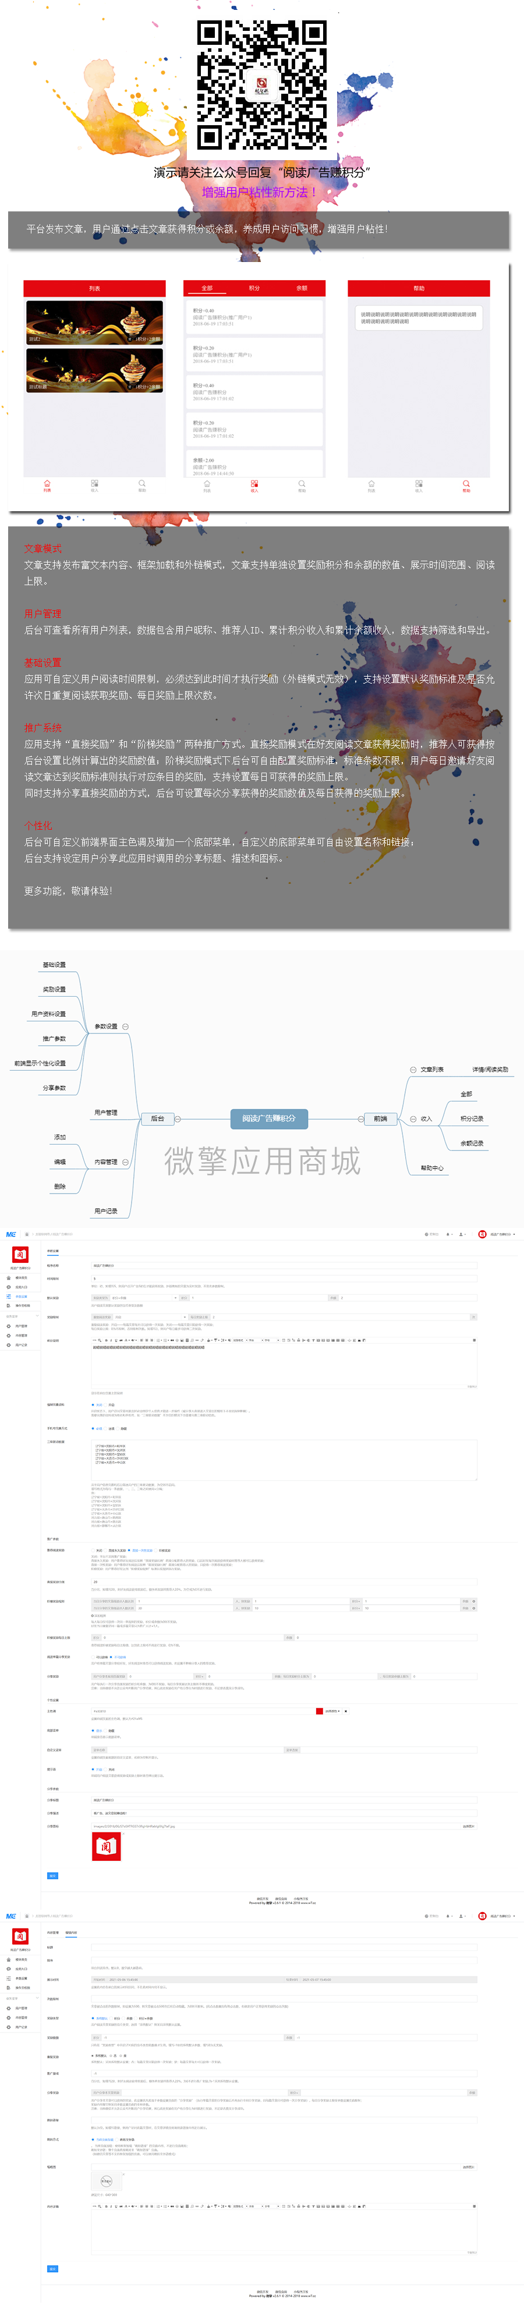Viewport: 524px width, 2322px height.
Task: Open the second article banner in 列表
Action: (95, 370)
